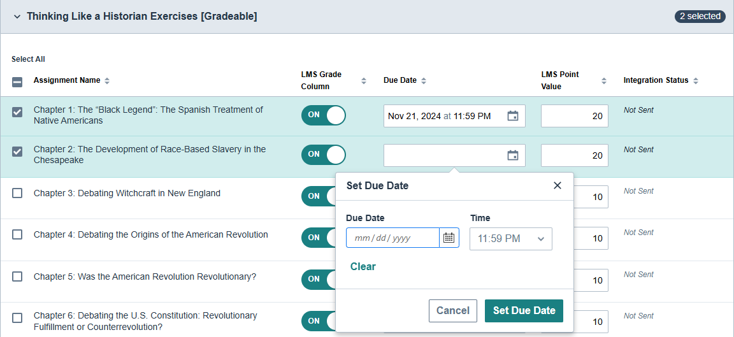The height and width of the screenshot is (337, 734).
Task: Edit Chapter 1 LMS point value field
Action: (x=574, y=115)
